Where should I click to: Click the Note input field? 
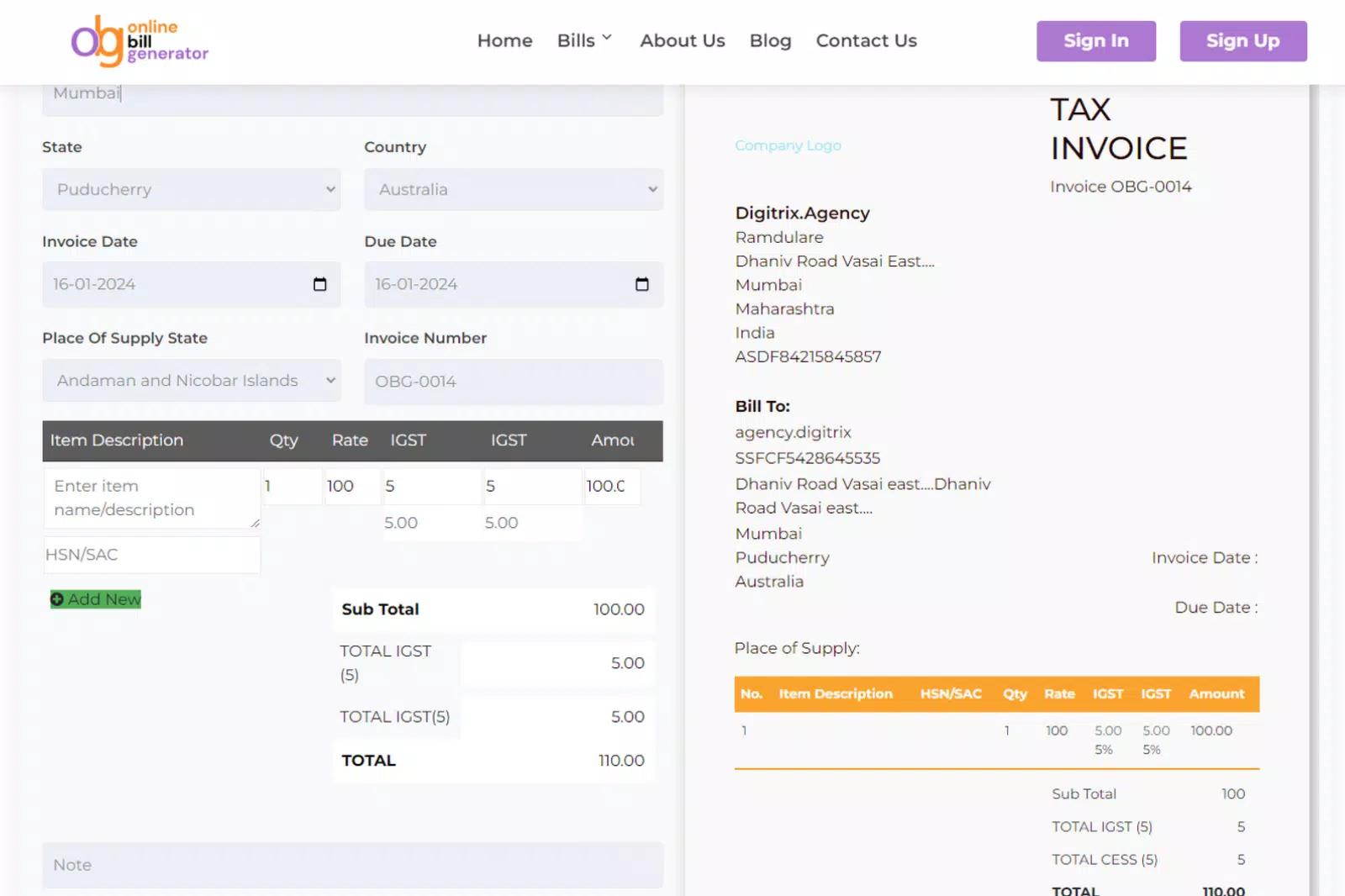[x=353, y=865]
